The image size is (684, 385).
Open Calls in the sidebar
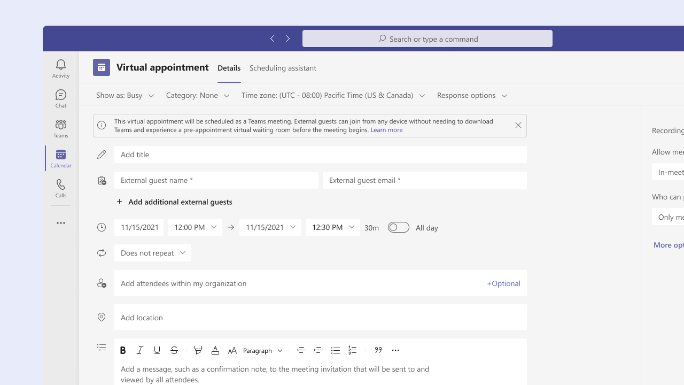pyautogui.click(x=61, y=189)
